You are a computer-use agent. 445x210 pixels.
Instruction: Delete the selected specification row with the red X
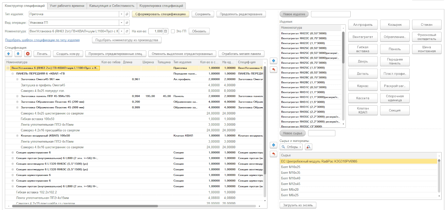[28, 54]
